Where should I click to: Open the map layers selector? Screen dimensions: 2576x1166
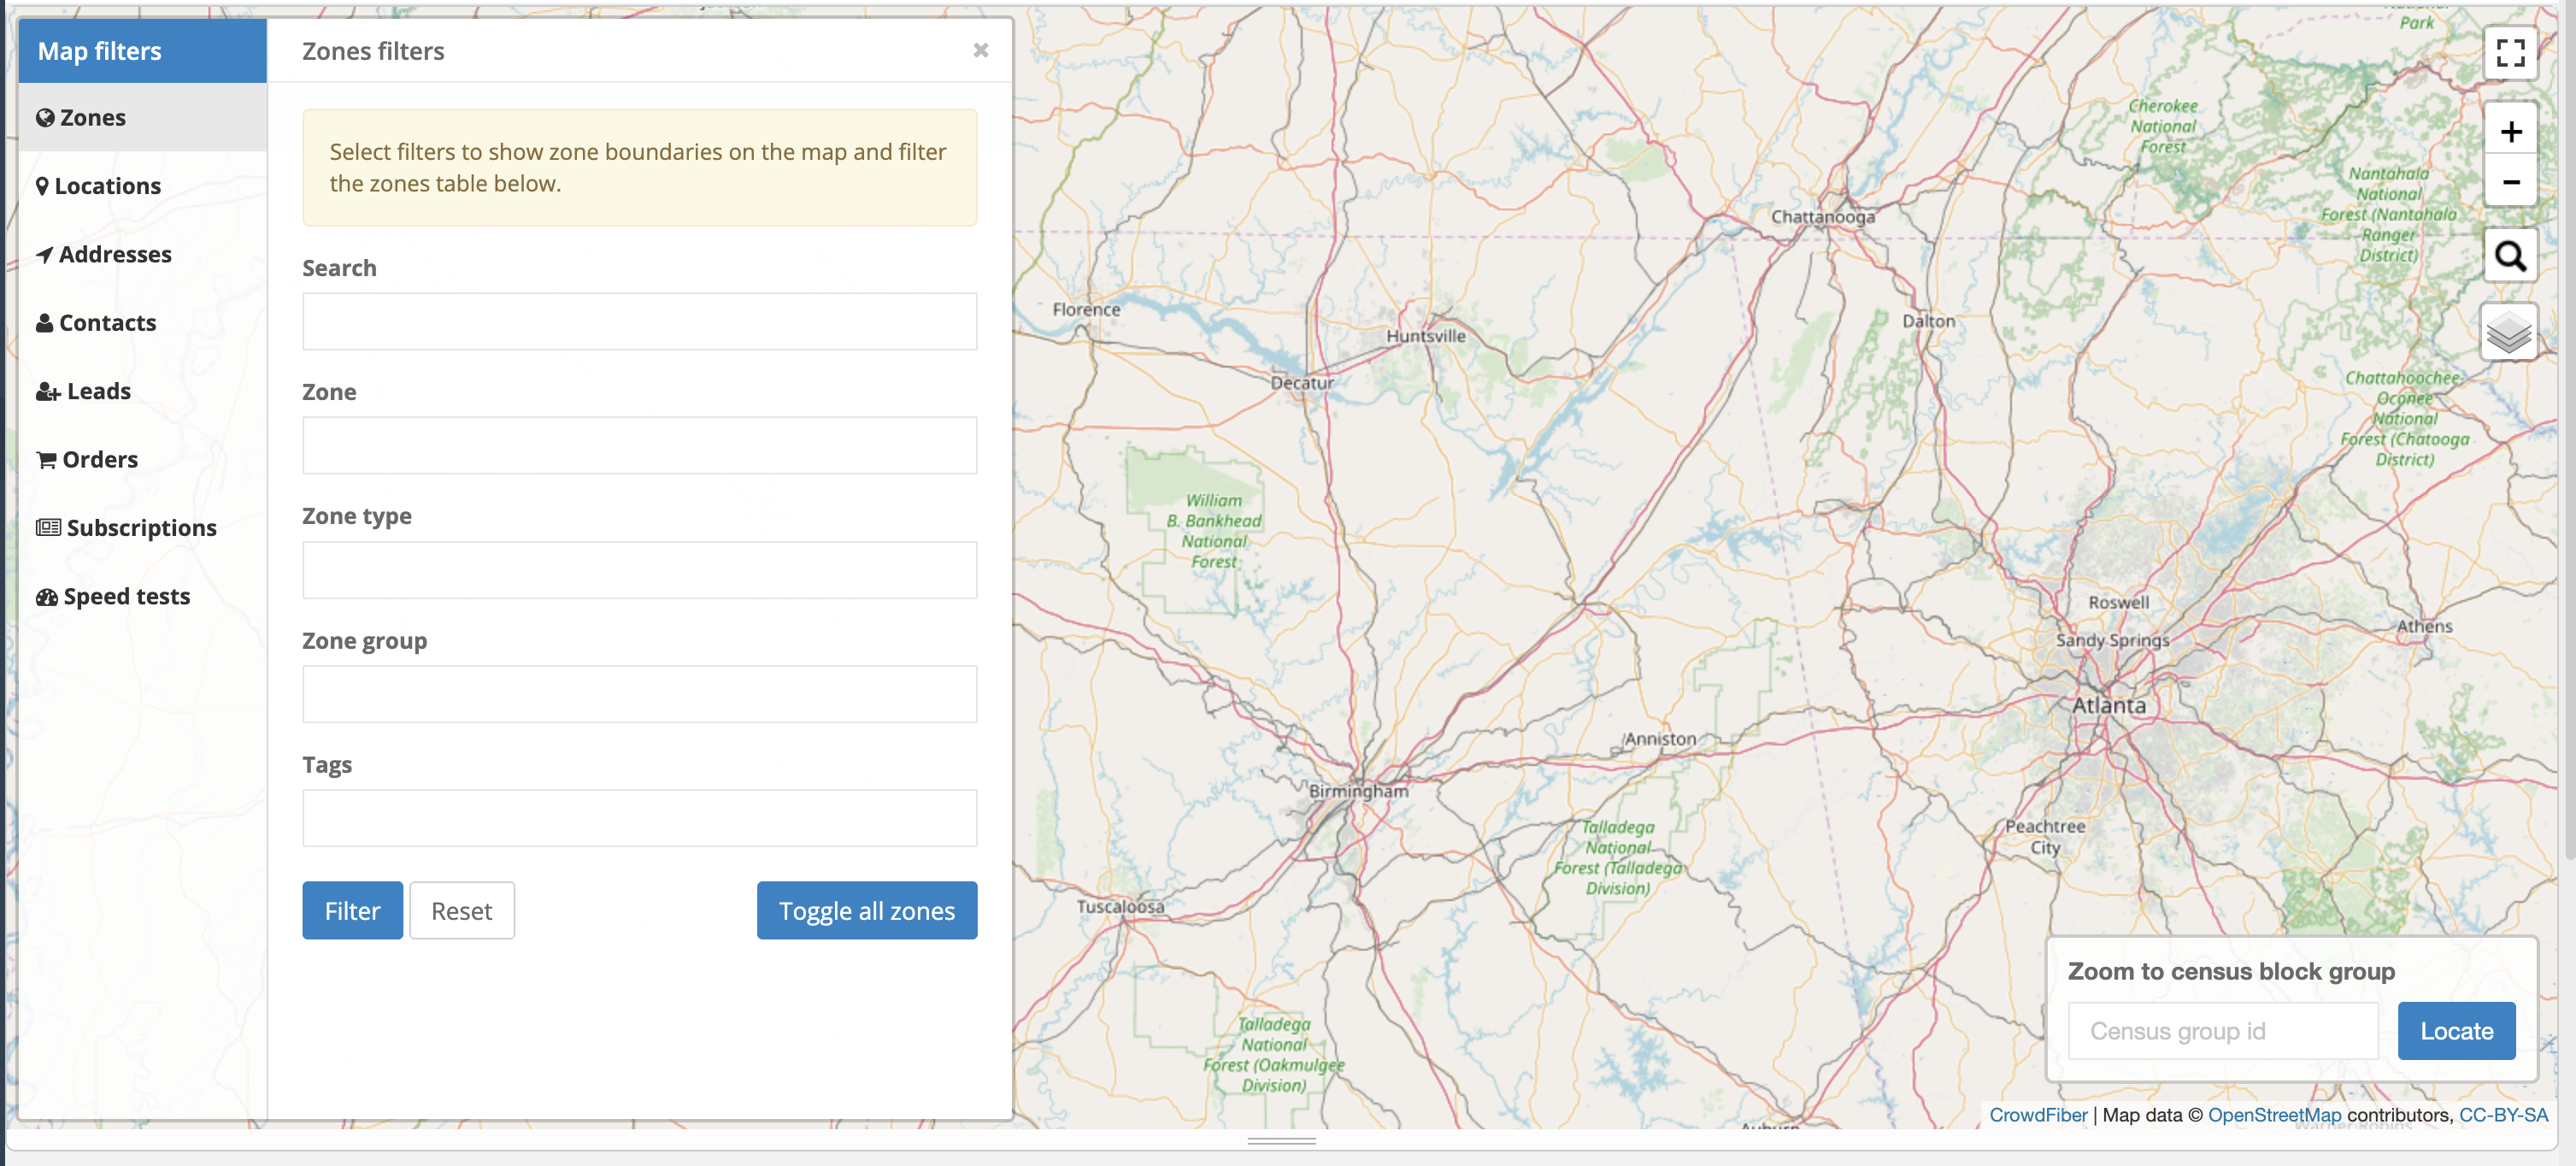click(2510, 330)
